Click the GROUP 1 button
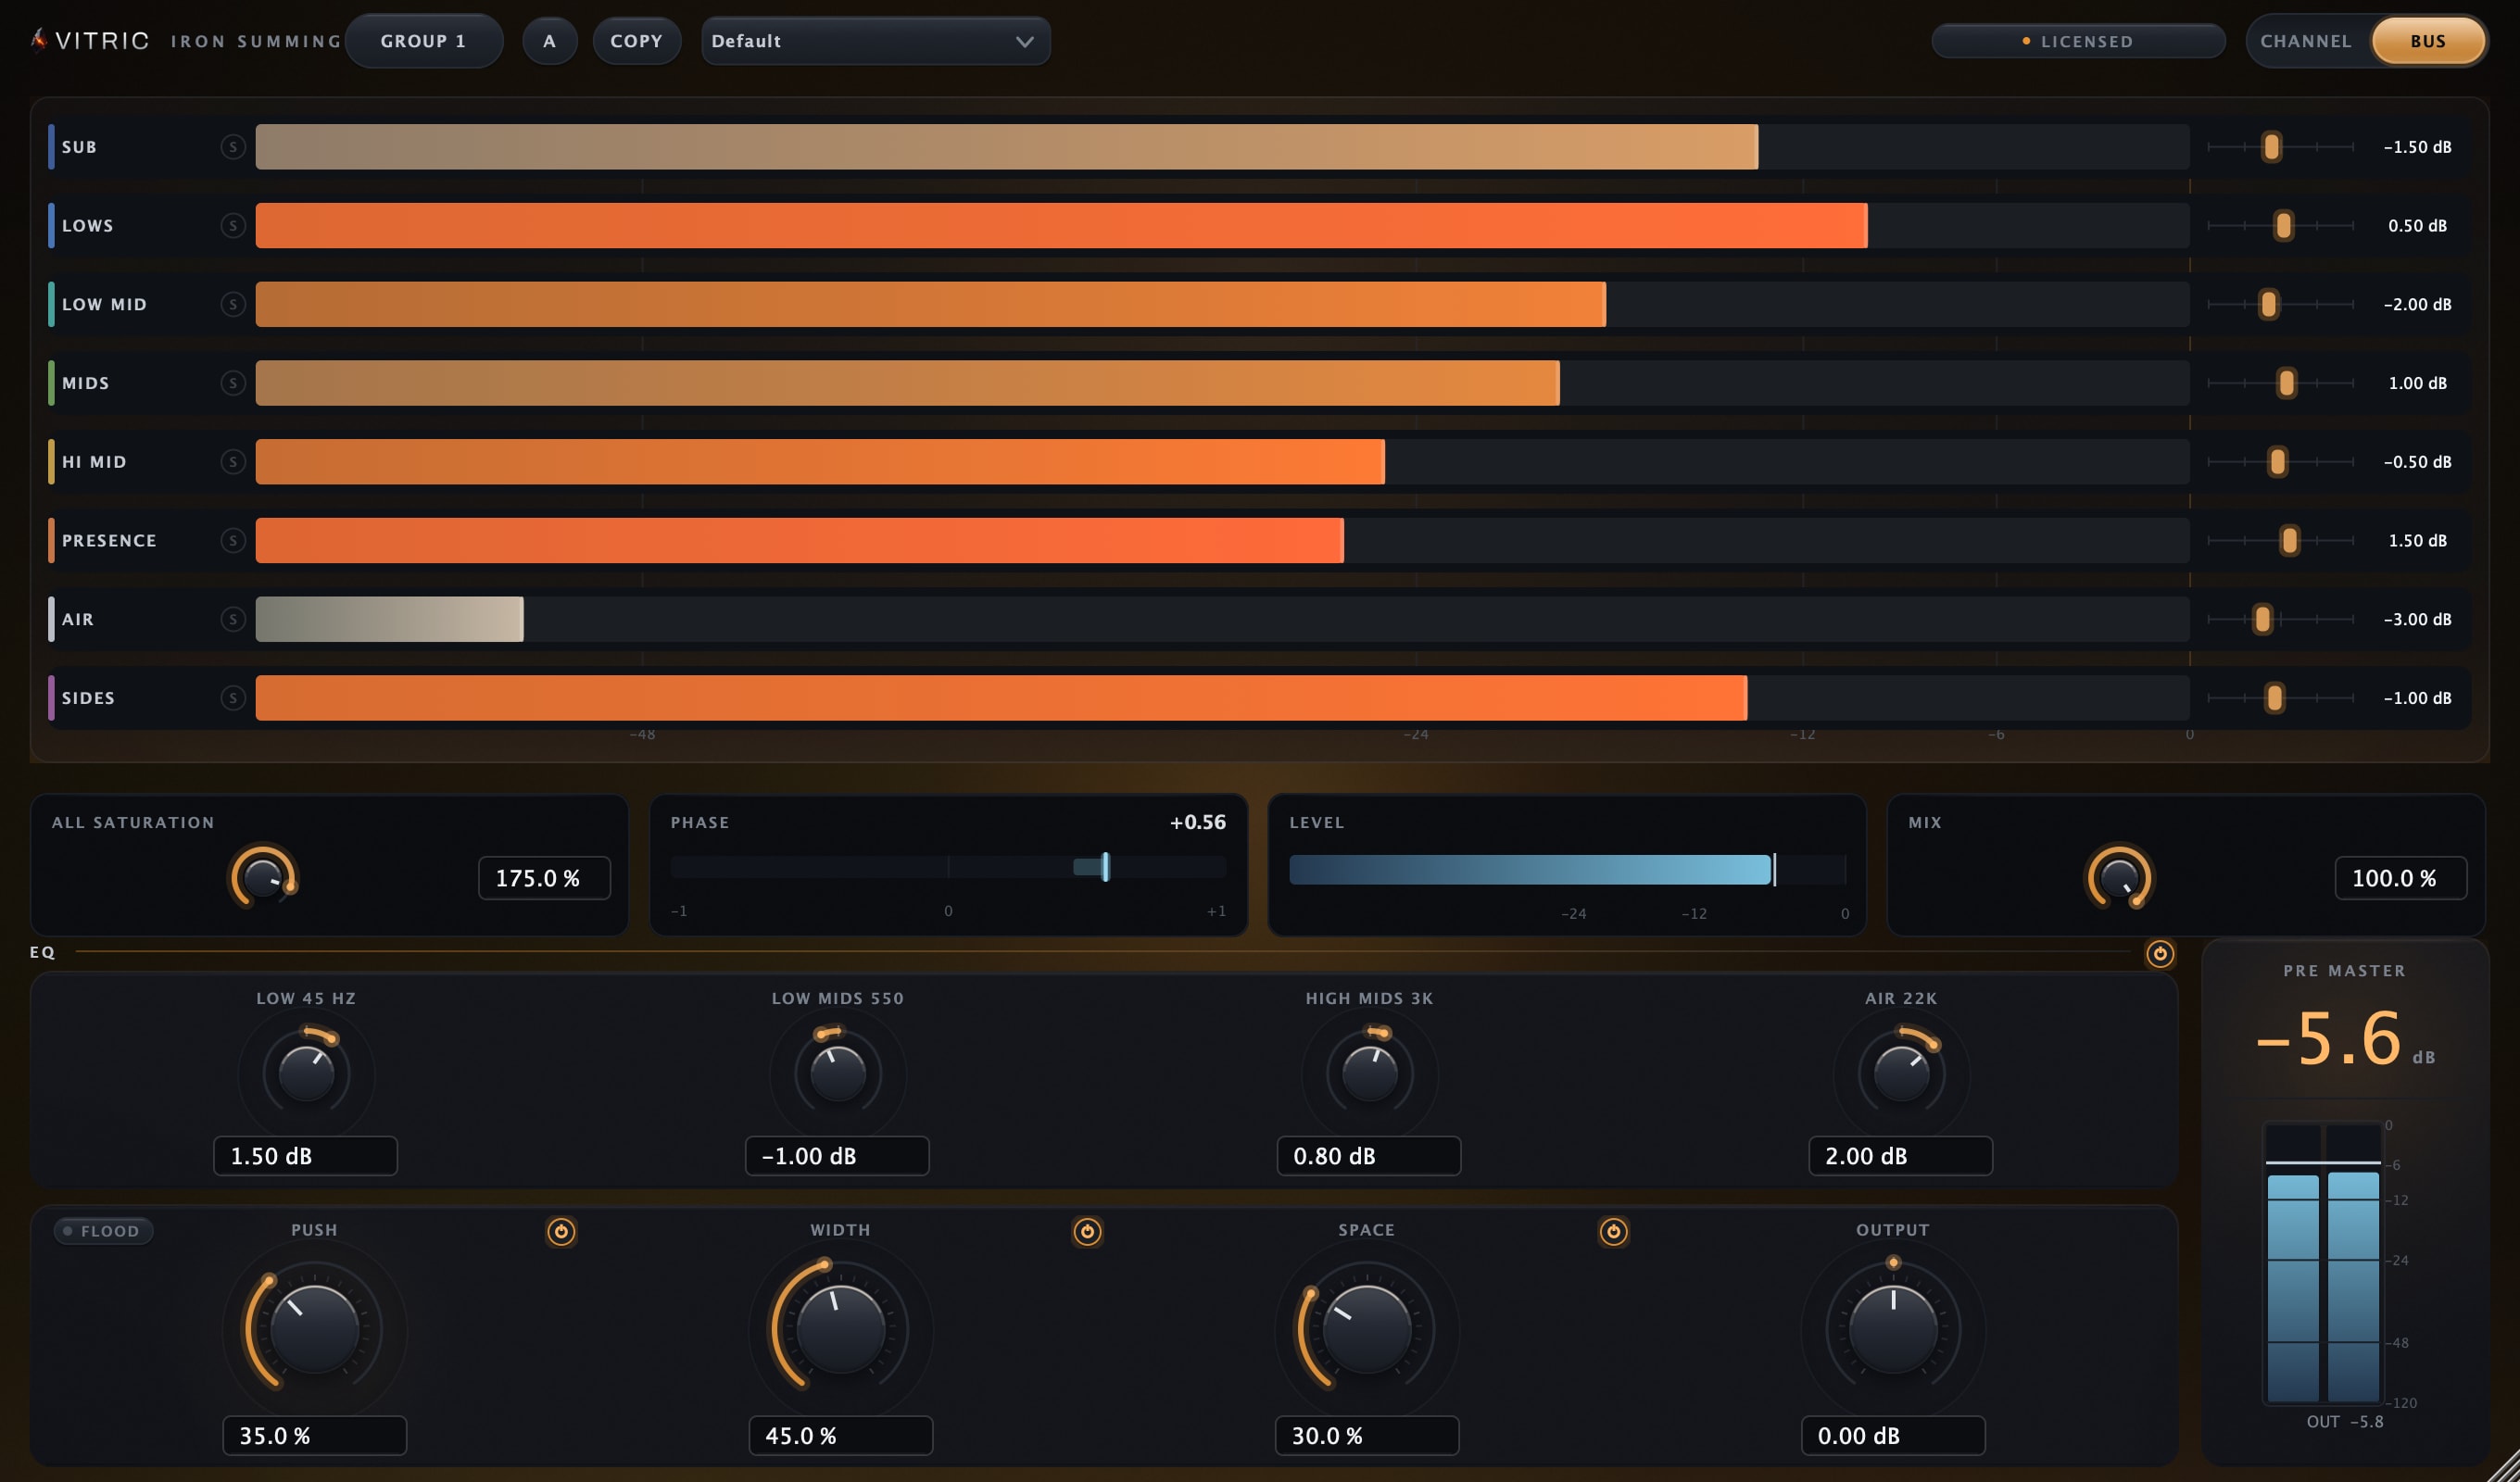 click(423, 41)
